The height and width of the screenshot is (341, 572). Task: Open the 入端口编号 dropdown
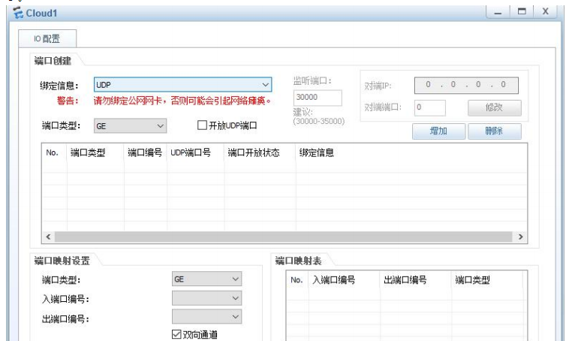point(206,298)
